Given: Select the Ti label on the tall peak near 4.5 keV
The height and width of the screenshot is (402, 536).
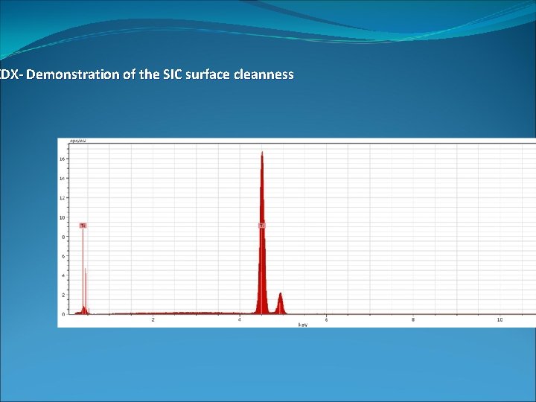Looking at the screenshot, I should point(262,226).
